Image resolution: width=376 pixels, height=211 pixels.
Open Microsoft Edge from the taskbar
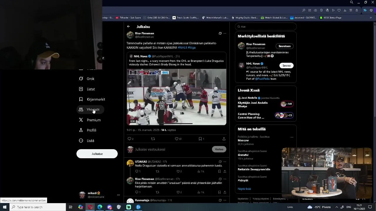pos(100,207)
